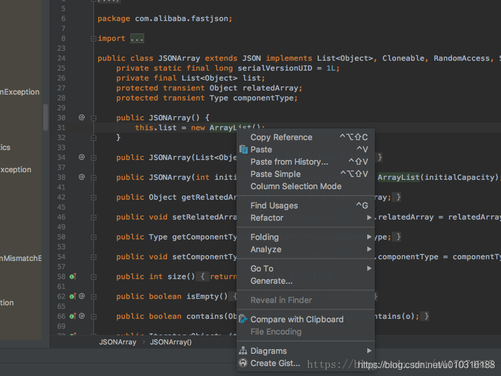
Task: Click line number 24 in the gutter
Action: (61, 58)
